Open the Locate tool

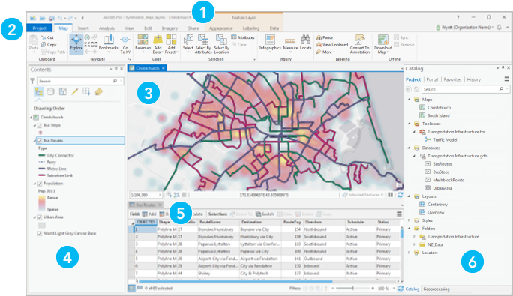point(305,43)
